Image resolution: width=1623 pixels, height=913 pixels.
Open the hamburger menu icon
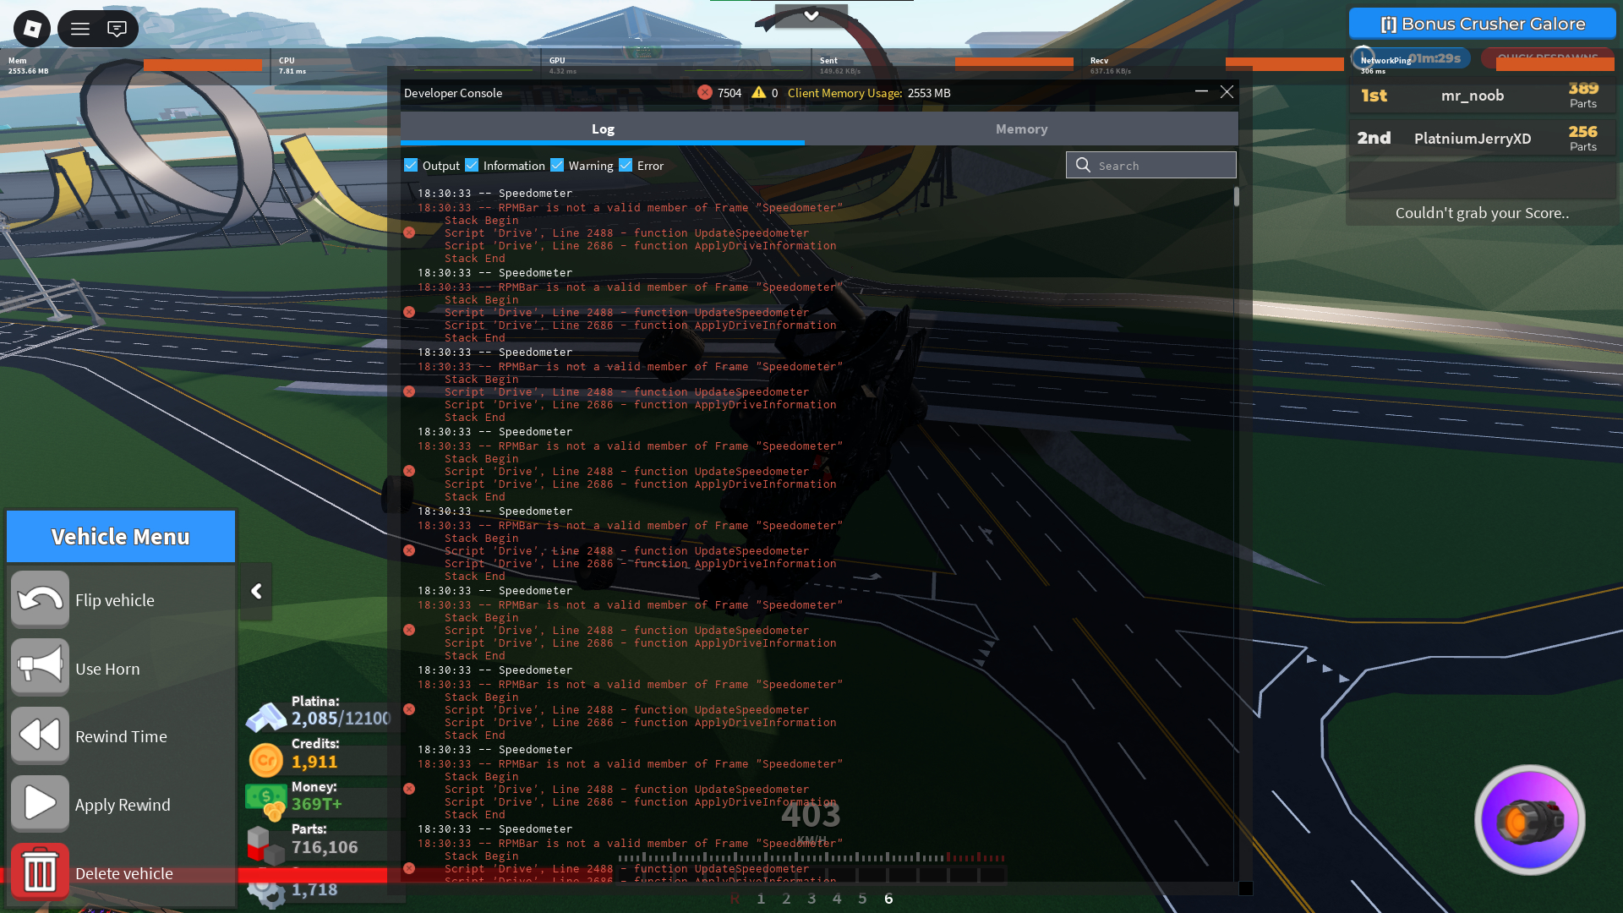point(80,29)
